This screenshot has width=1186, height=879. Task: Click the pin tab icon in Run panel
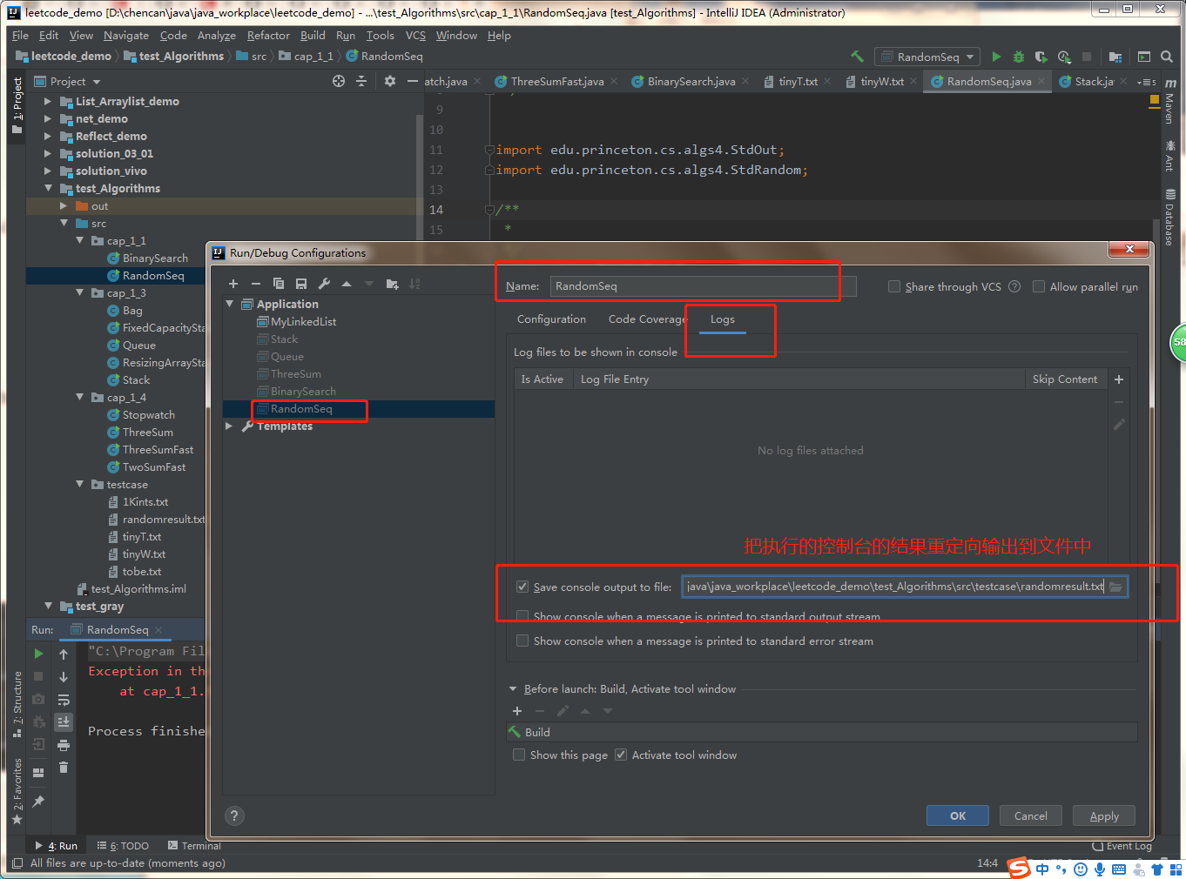(38, 801)
